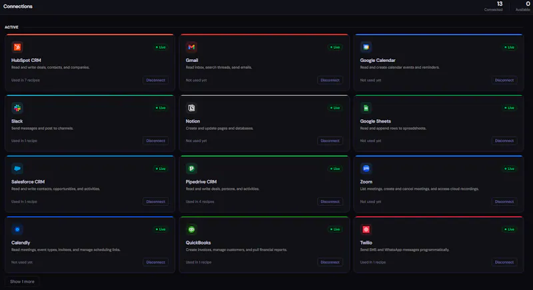This screenshot has width=533, height=290.
Task: Click the Live status on QuickBooks card
Action: pyautogui.click(x=335, y=229)
